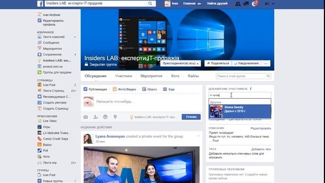This screenshot has width=325, height=183.
Task: Switch to Фото tab of group
Action: pyautogui.click(x=175, y=76)
